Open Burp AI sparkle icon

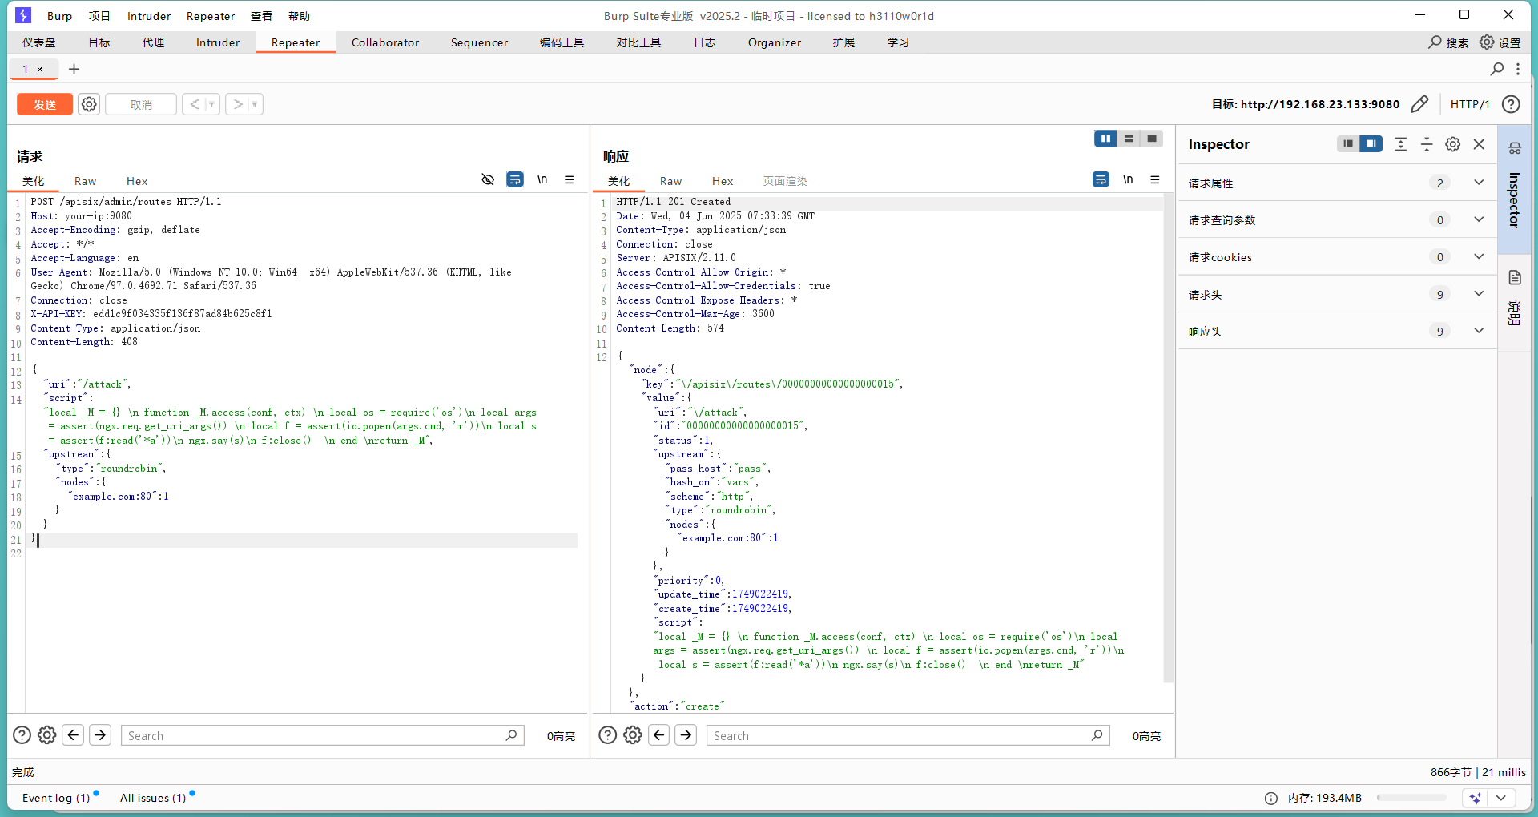(1476, 798)
